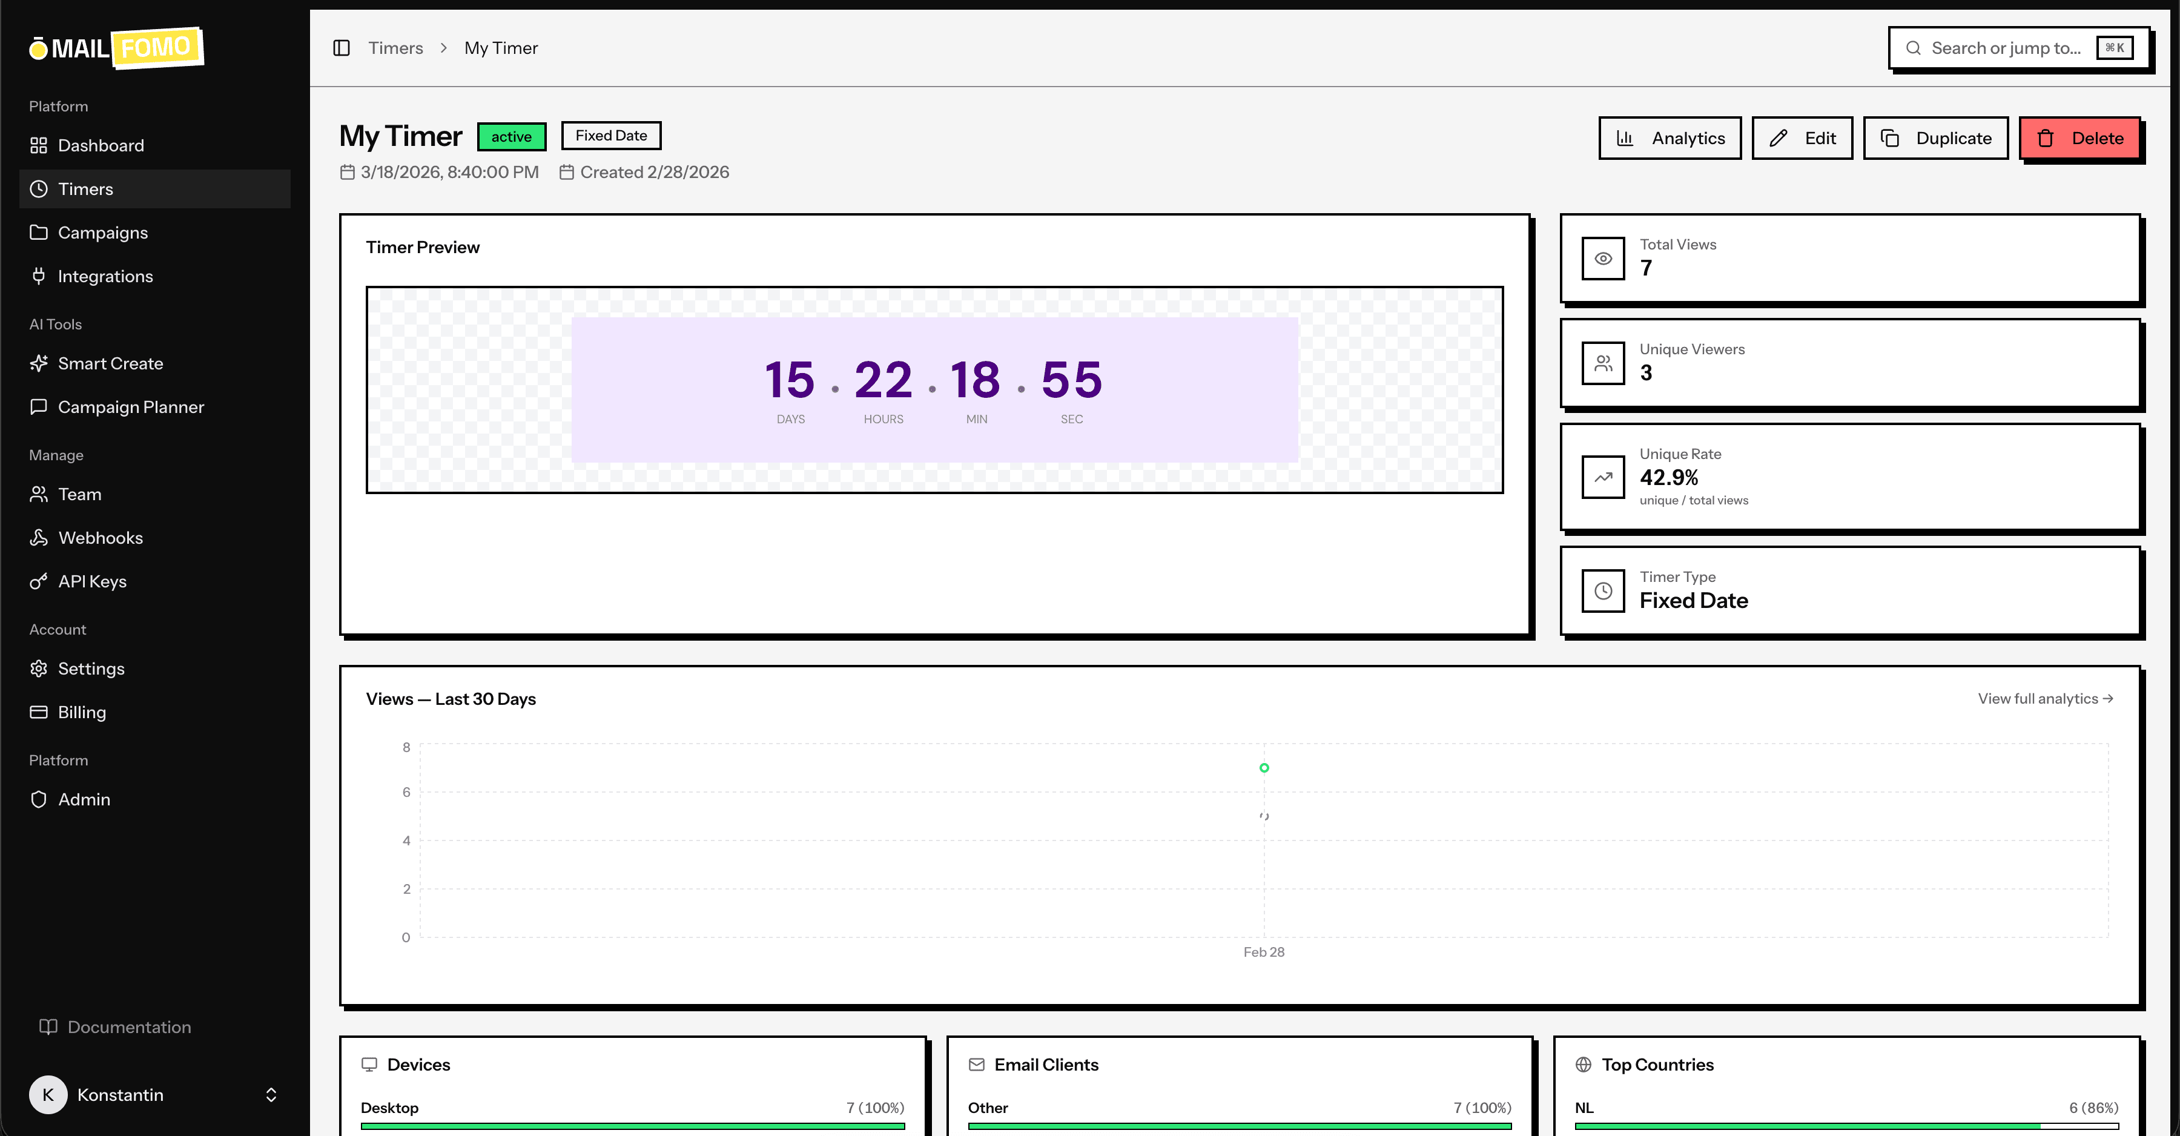Click the Webhooks icon in the sidebar
2180x1136 pixels.
coord(39,538)
